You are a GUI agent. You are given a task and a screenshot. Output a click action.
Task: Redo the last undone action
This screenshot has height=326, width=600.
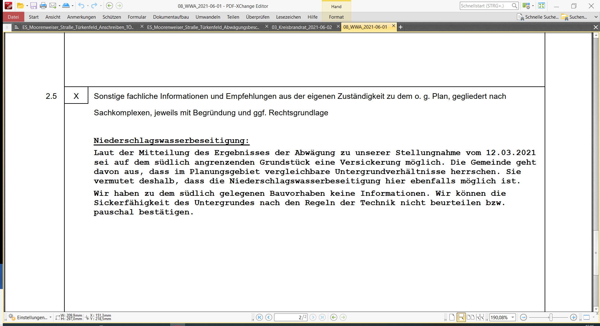coord(94,6)
